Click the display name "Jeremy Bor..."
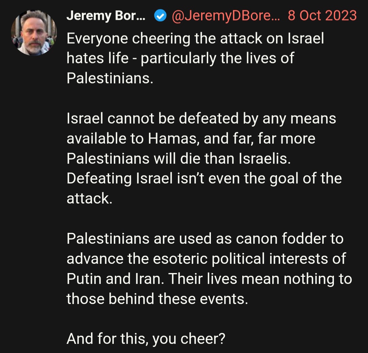This screenshot has height=353, width=368. 106,16
